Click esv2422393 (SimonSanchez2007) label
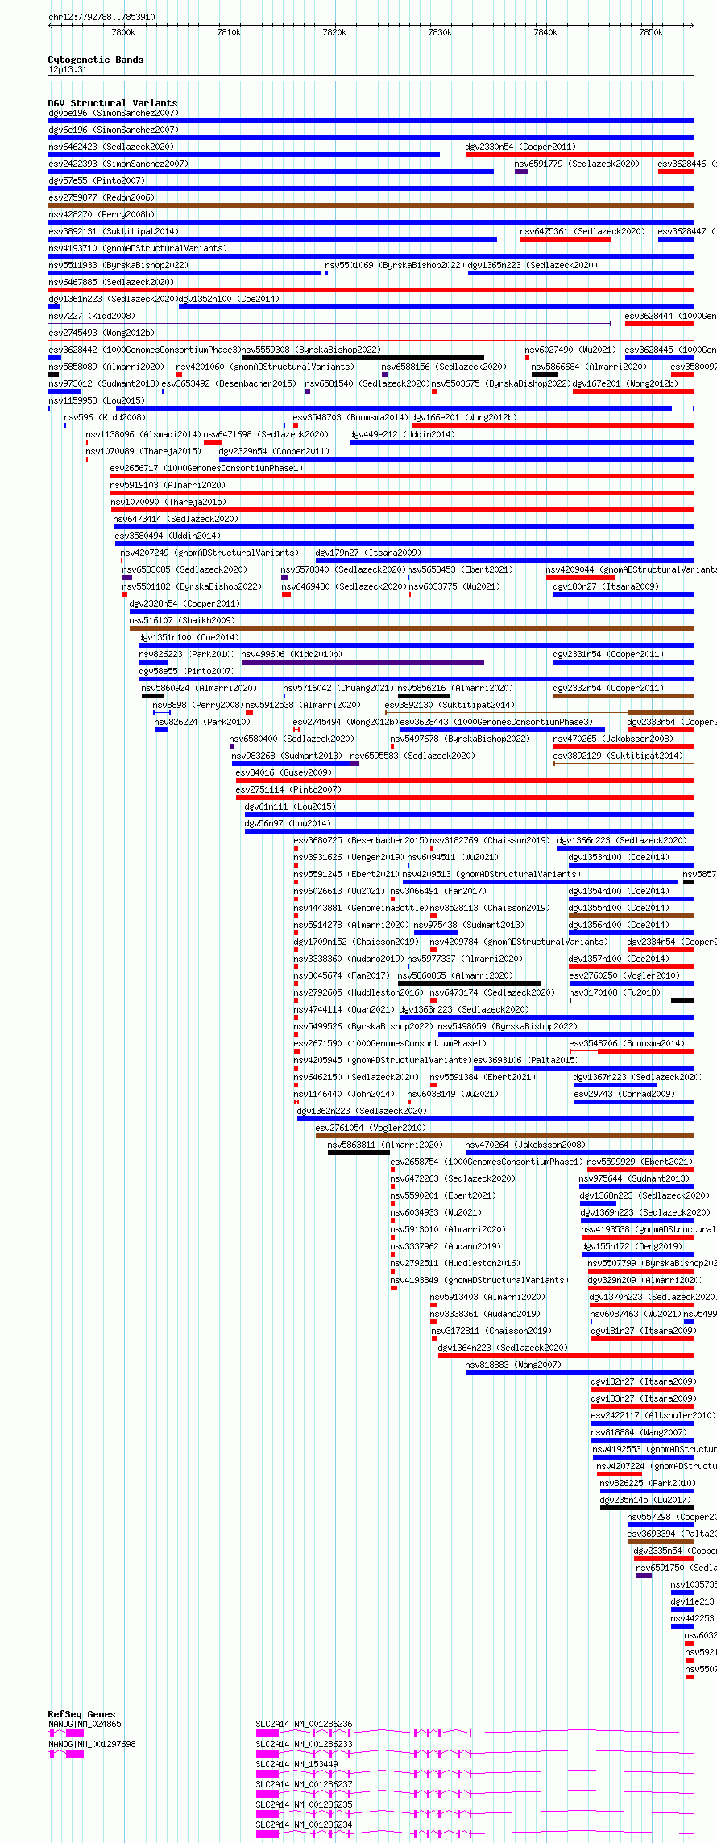717x1843 pixels. coord(118,164)
